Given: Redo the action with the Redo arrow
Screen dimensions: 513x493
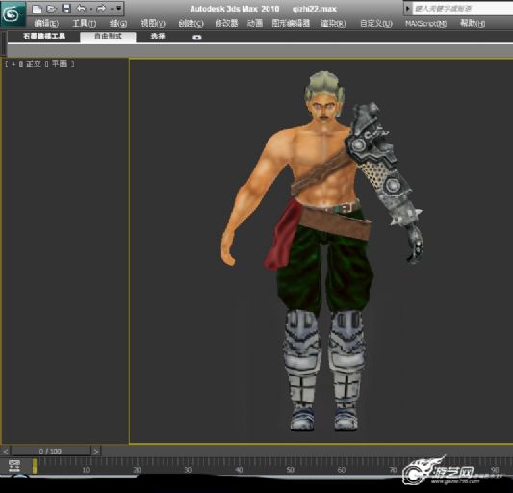Looking at the screenshot, I should pos(101,8).
